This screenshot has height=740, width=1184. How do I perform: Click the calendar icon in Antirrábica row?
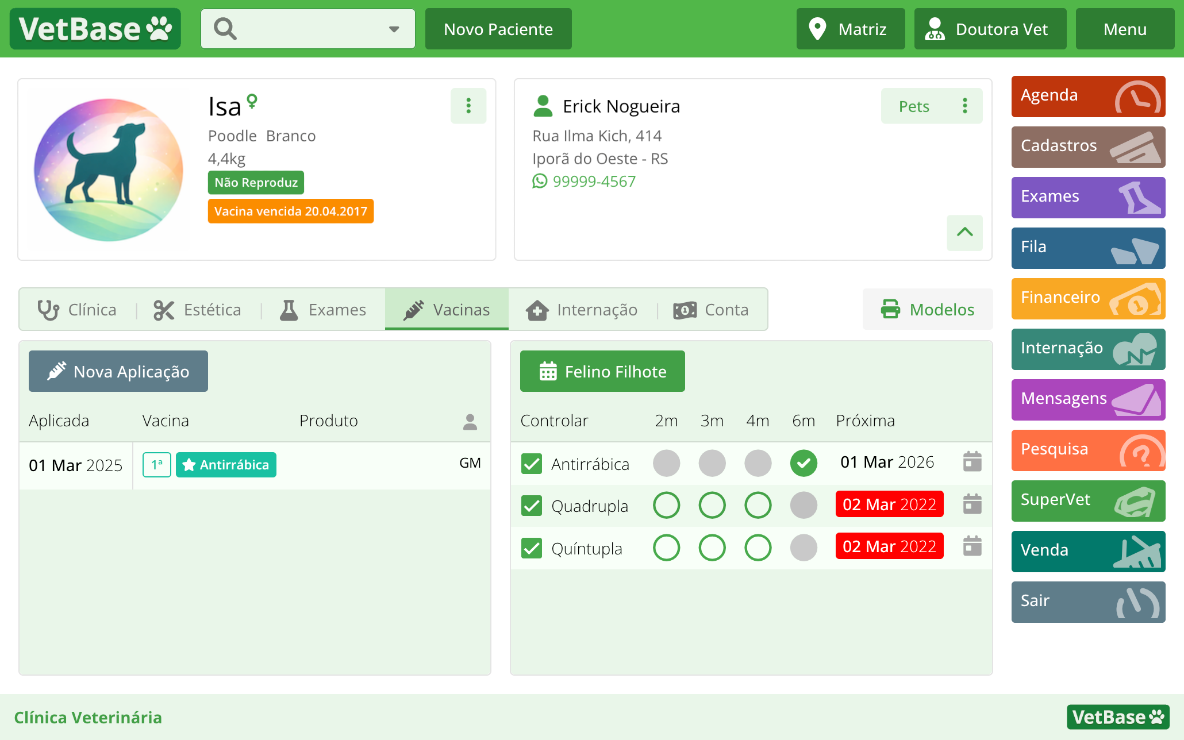972,462
